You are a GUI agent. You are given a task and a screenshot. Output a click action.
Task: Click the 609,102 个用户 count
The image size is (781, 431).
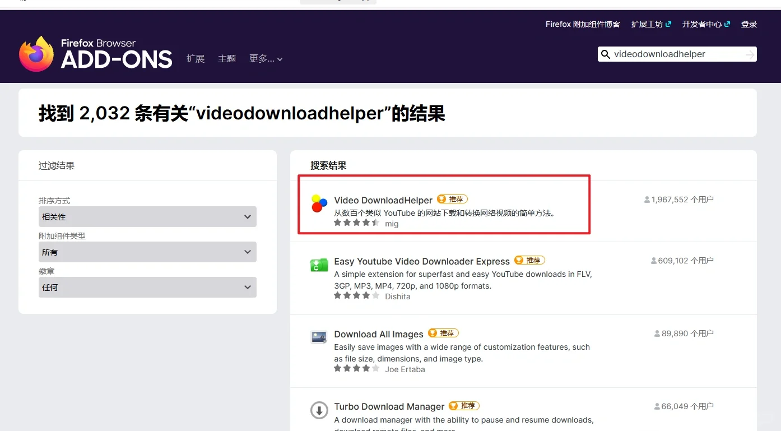click(x=686, y=261)
